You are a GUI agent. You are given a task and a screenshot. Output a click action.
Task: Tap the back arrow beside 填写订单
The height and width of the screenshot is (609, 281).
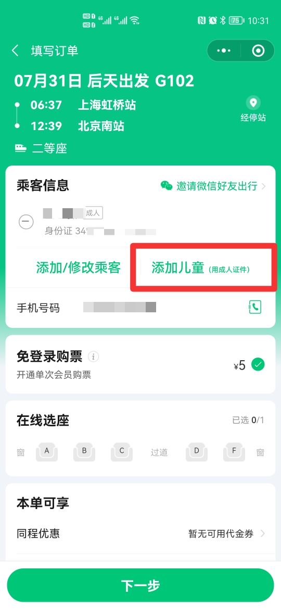pos(15,51)
